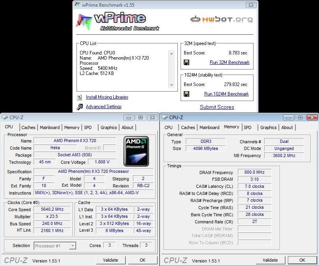Click the hwbot.org logo
Image resolution: width=319 pixels, height=266 pixels.
click(222, 19)
